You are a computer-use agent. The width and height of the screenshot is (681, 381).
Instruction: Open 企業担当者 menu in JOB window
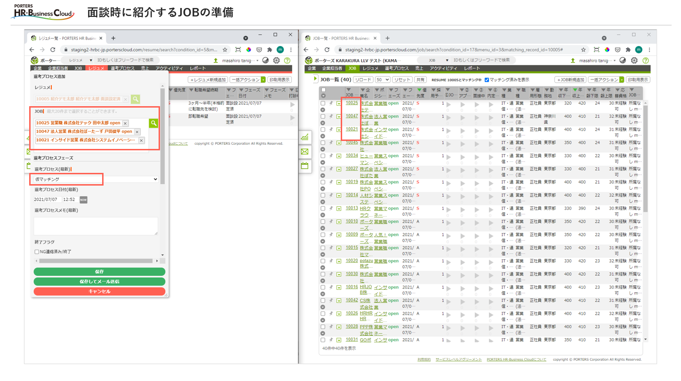332,68
